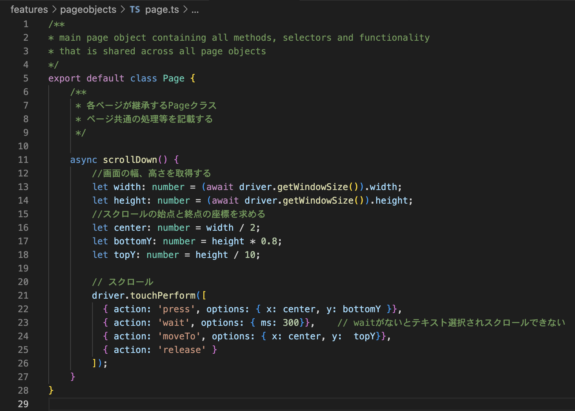Click 'touchPerform' on line 21

(163, 296)
